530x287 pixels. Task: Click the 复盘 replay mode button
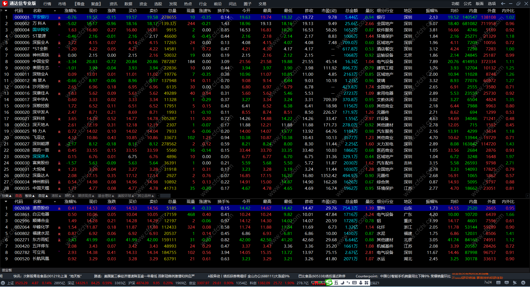(x=96, y=4)
